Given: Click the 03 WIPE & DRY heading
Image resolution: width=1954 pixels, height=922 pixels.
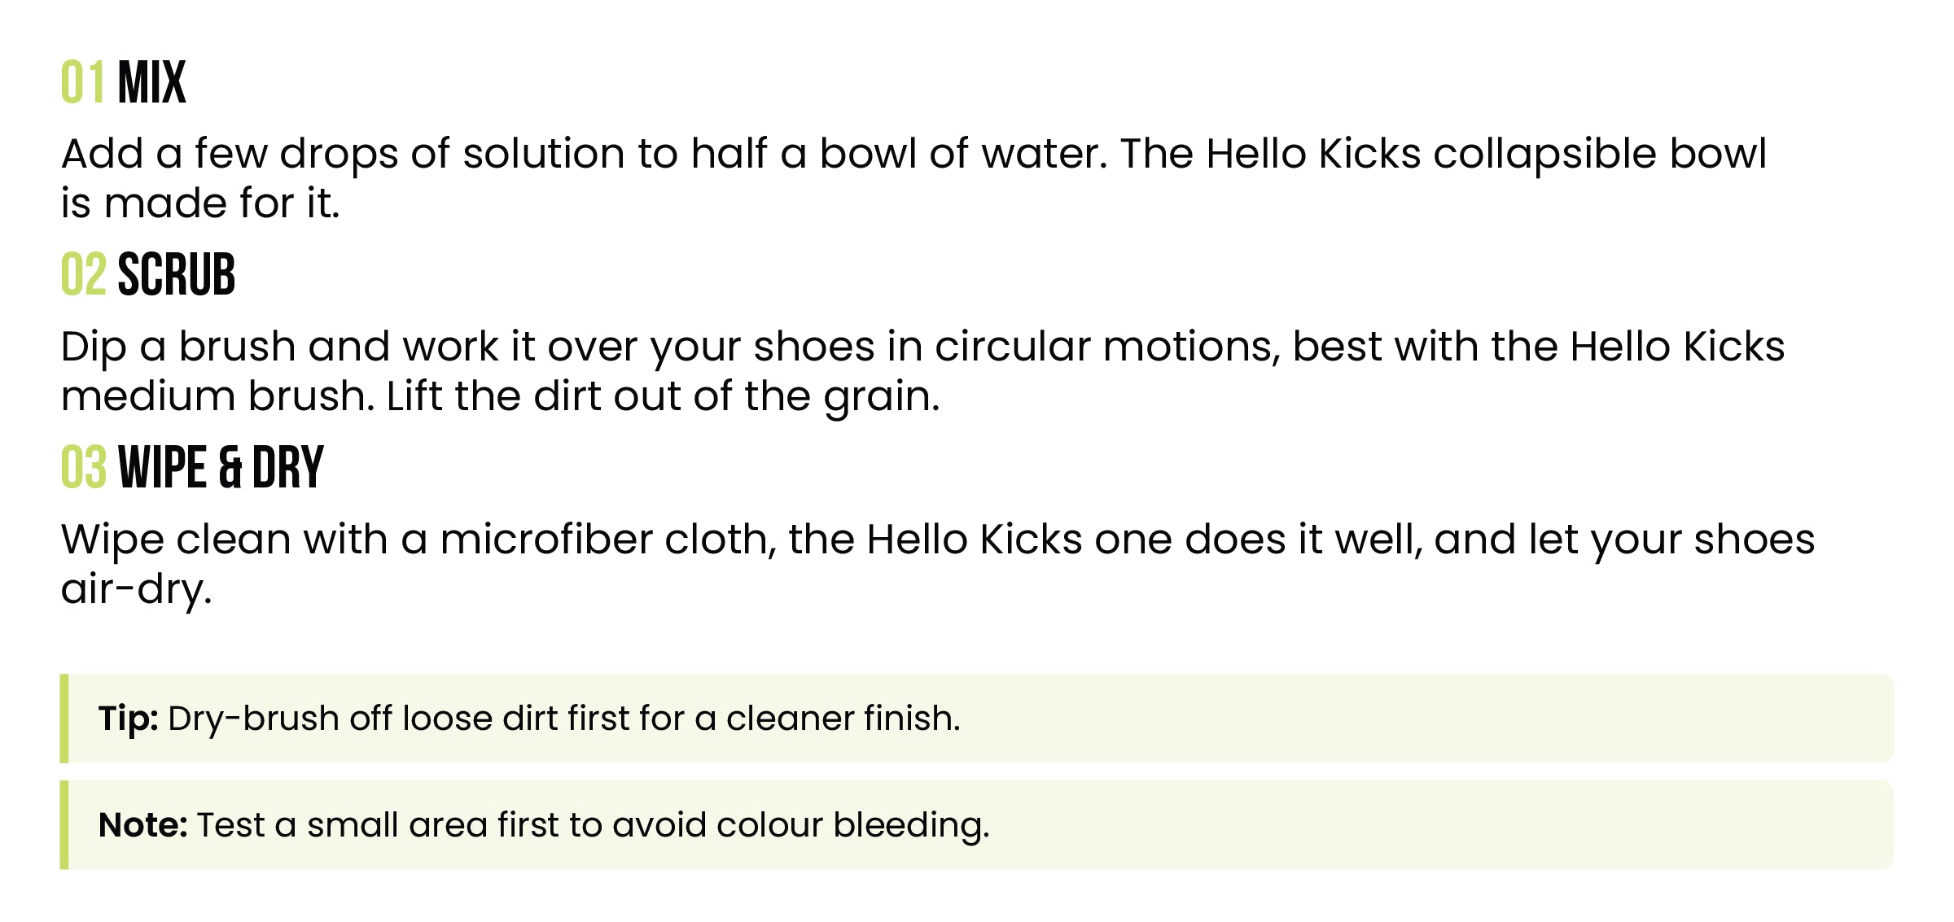Looking at the screenshot, I should coord(193,467).
